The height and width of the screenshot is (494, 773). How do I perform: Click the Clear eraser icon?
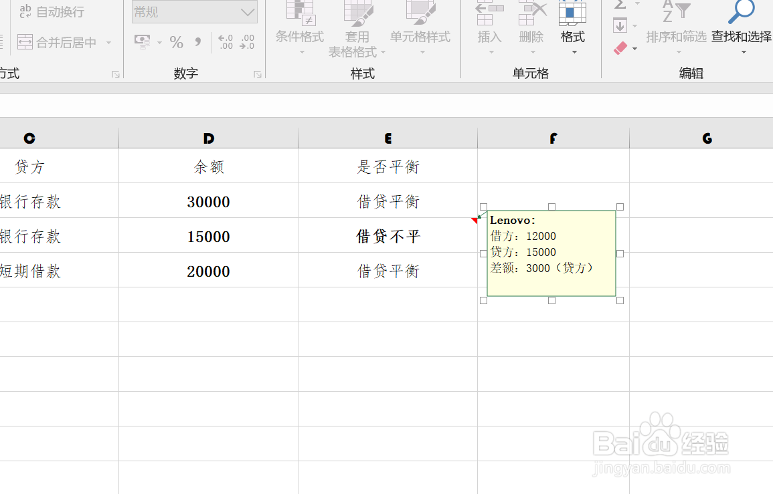[x=620, y=47]
